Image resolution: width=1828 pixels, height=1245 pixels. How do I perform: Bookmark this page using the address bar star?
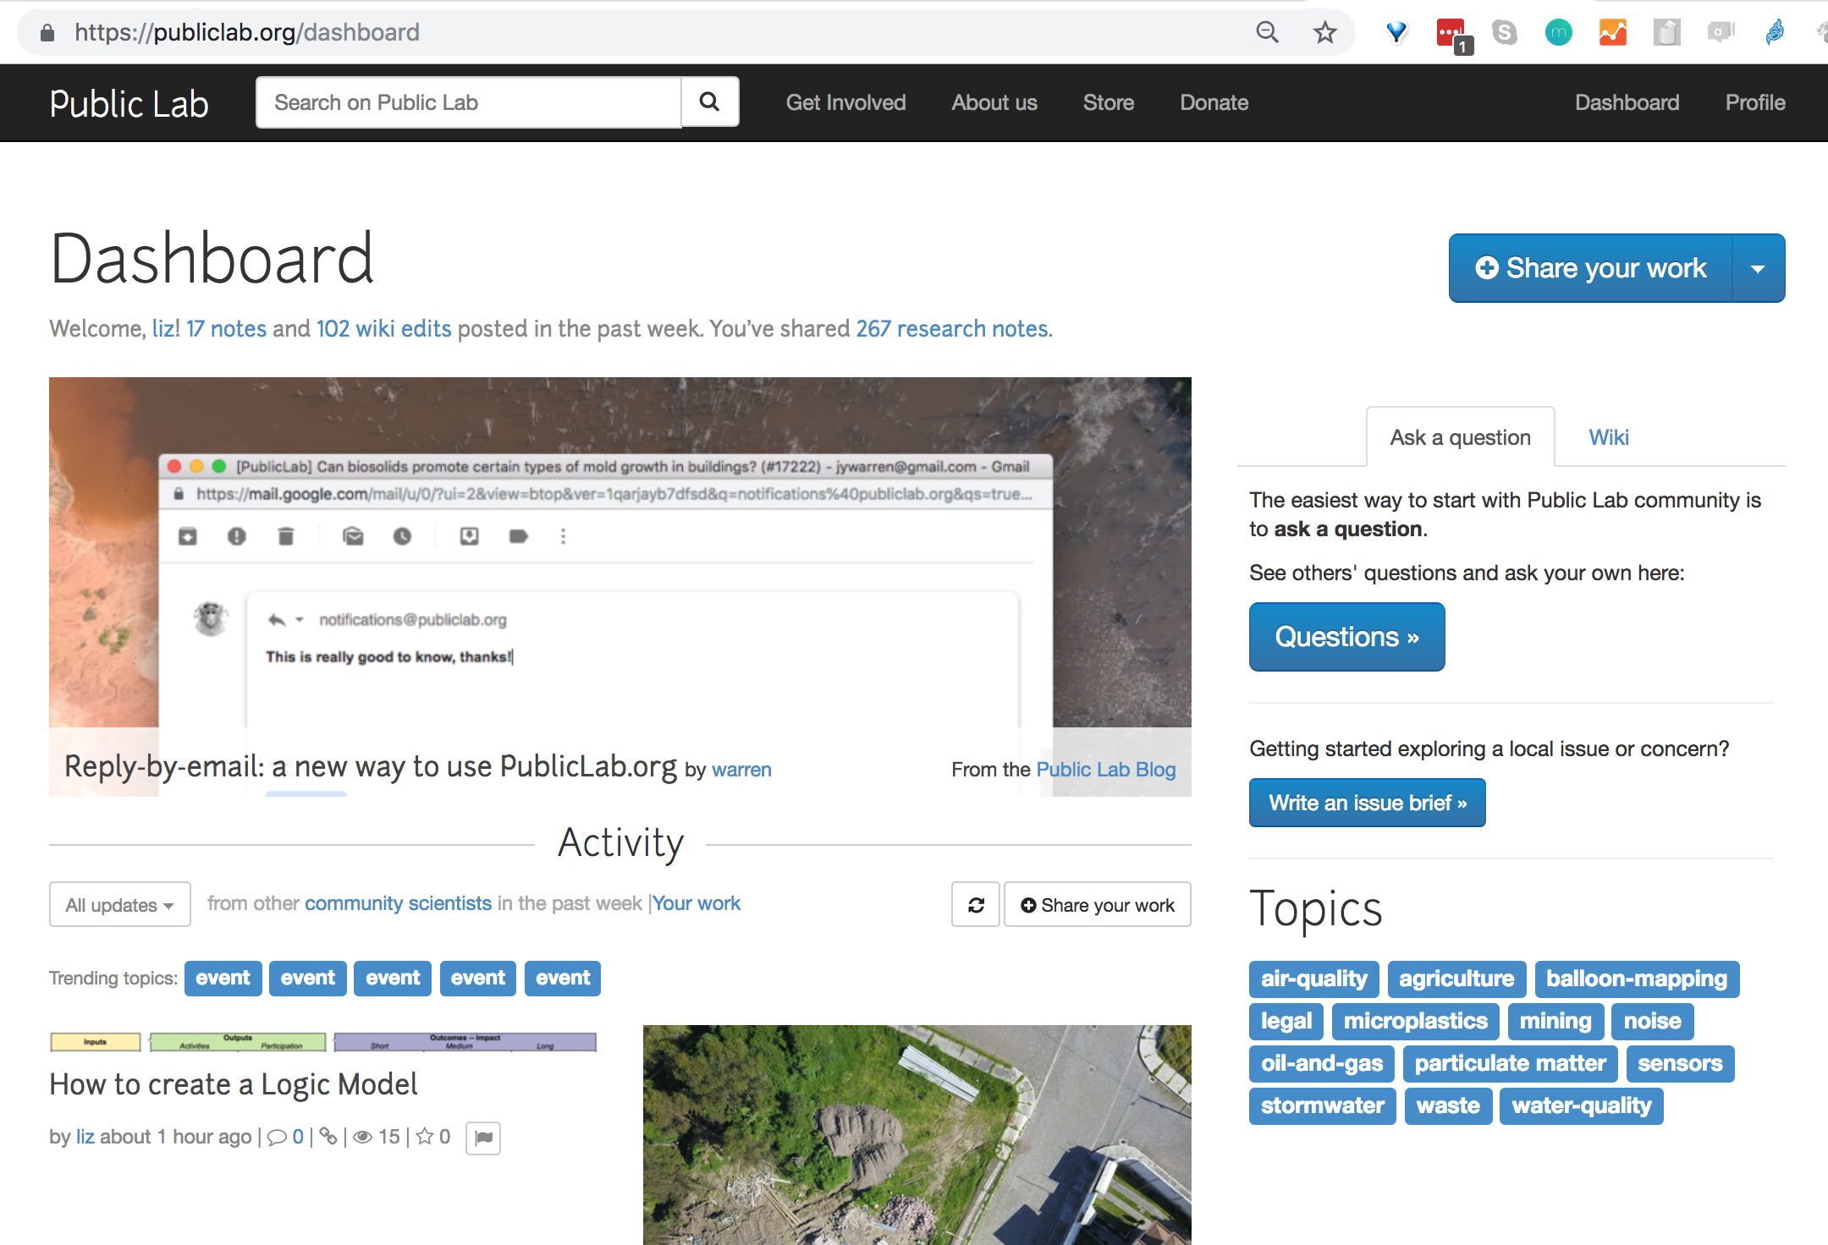[x=1324, y=31]
